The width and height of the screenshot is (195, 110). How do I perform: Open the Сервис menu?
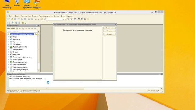57,16
